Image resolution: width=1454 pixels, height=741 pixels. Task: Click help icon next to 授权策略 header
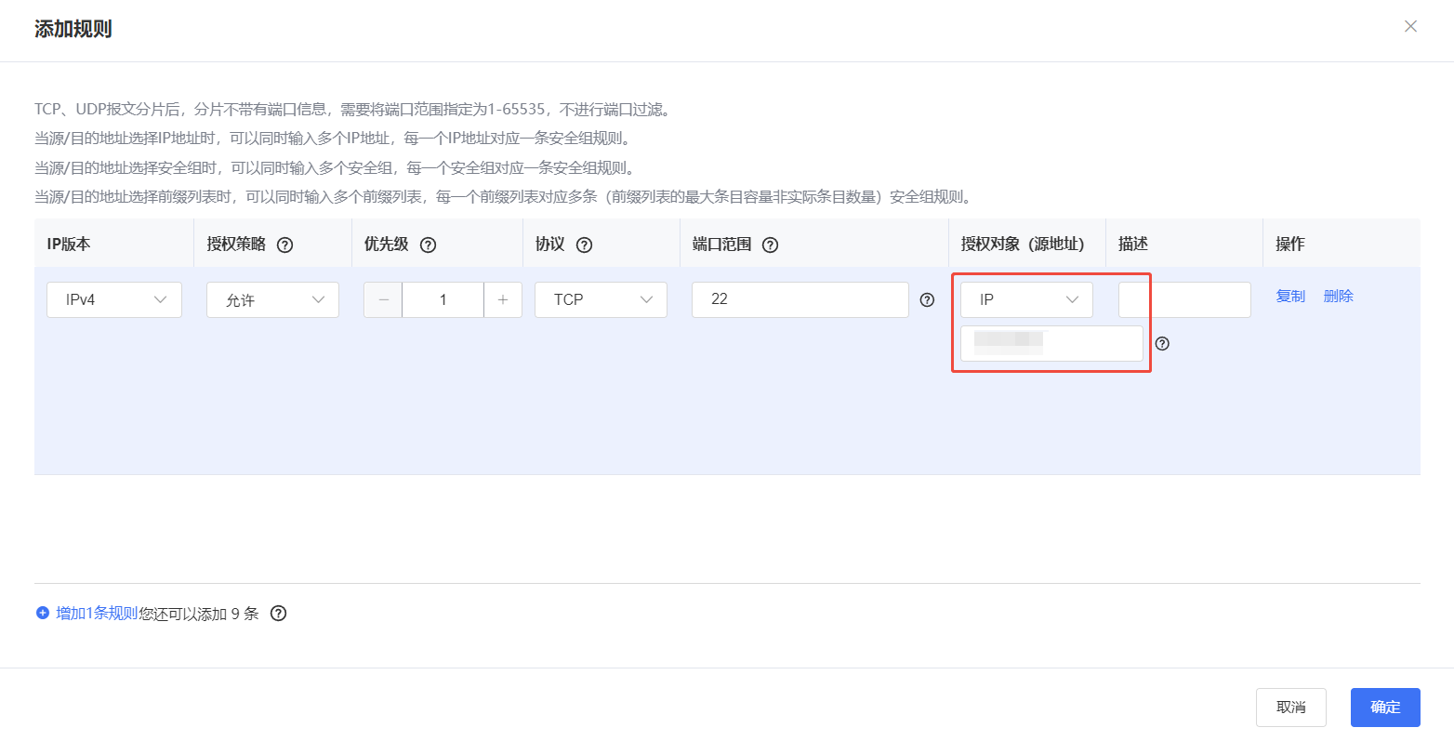(285, 245)
